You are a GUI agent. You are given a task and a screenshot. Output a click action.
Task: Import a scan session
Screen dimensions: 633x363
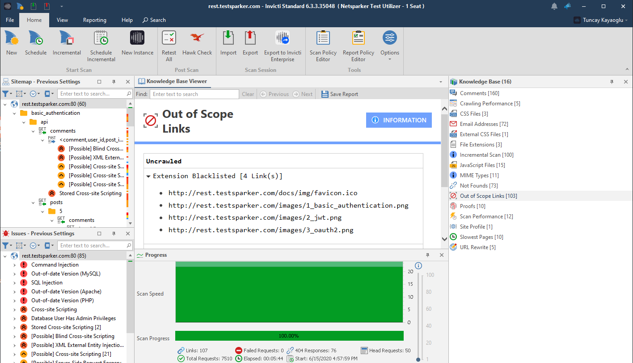click(x=228, y=43)
